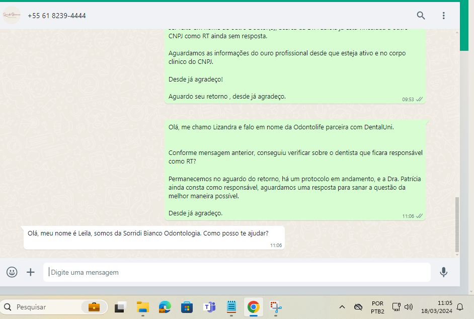This screenshot has width=474, height=319.
Task: Click the 'Conforme mensagem anterior' paragraph
Action: pos(295,157)
